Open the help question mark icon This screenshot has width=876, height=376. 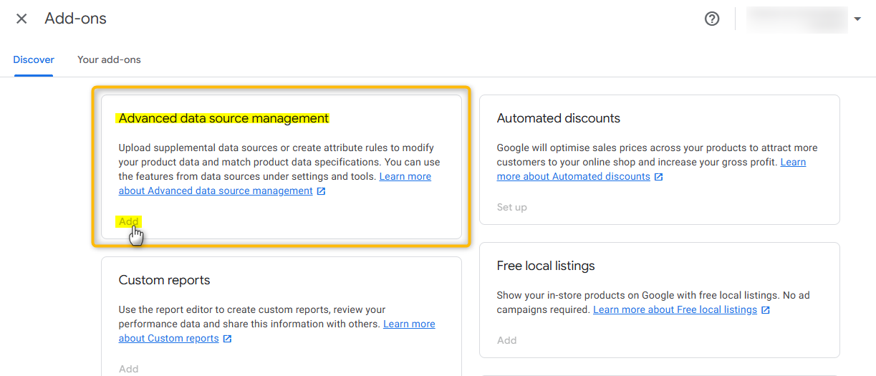712,19
